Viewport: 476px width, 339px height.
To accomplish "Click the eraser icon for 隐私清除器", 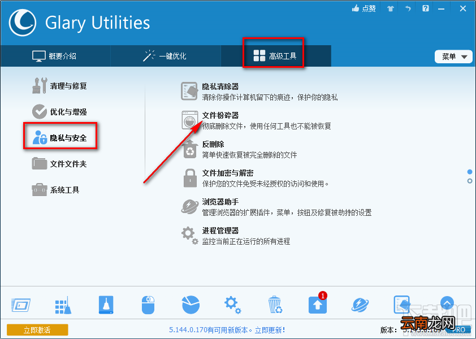I will [189, 91].
